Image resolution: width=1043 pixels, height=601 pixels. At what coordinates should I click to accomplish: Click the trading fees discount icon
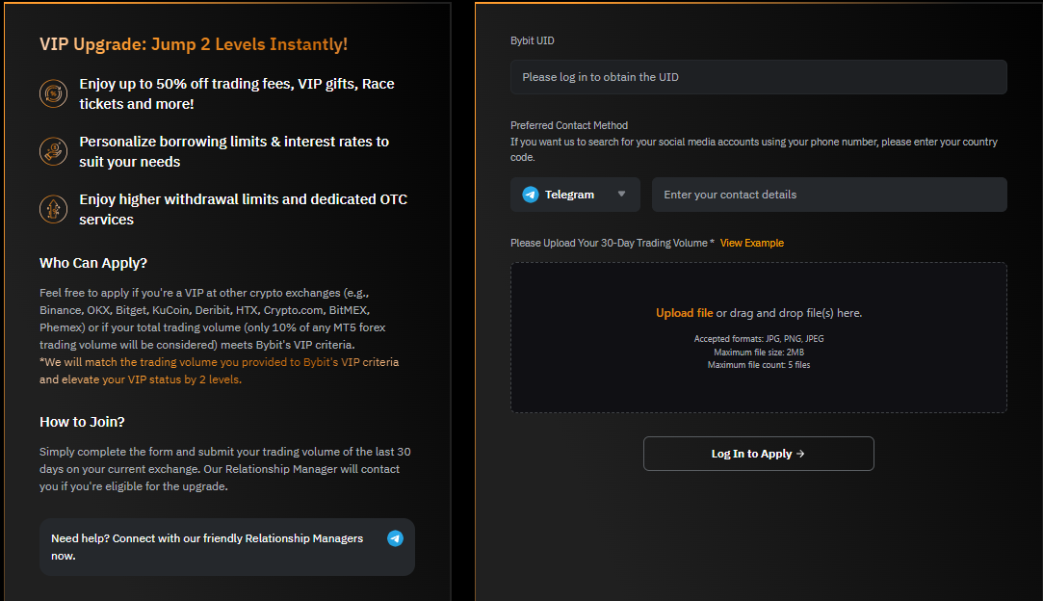tap(53, 93)
